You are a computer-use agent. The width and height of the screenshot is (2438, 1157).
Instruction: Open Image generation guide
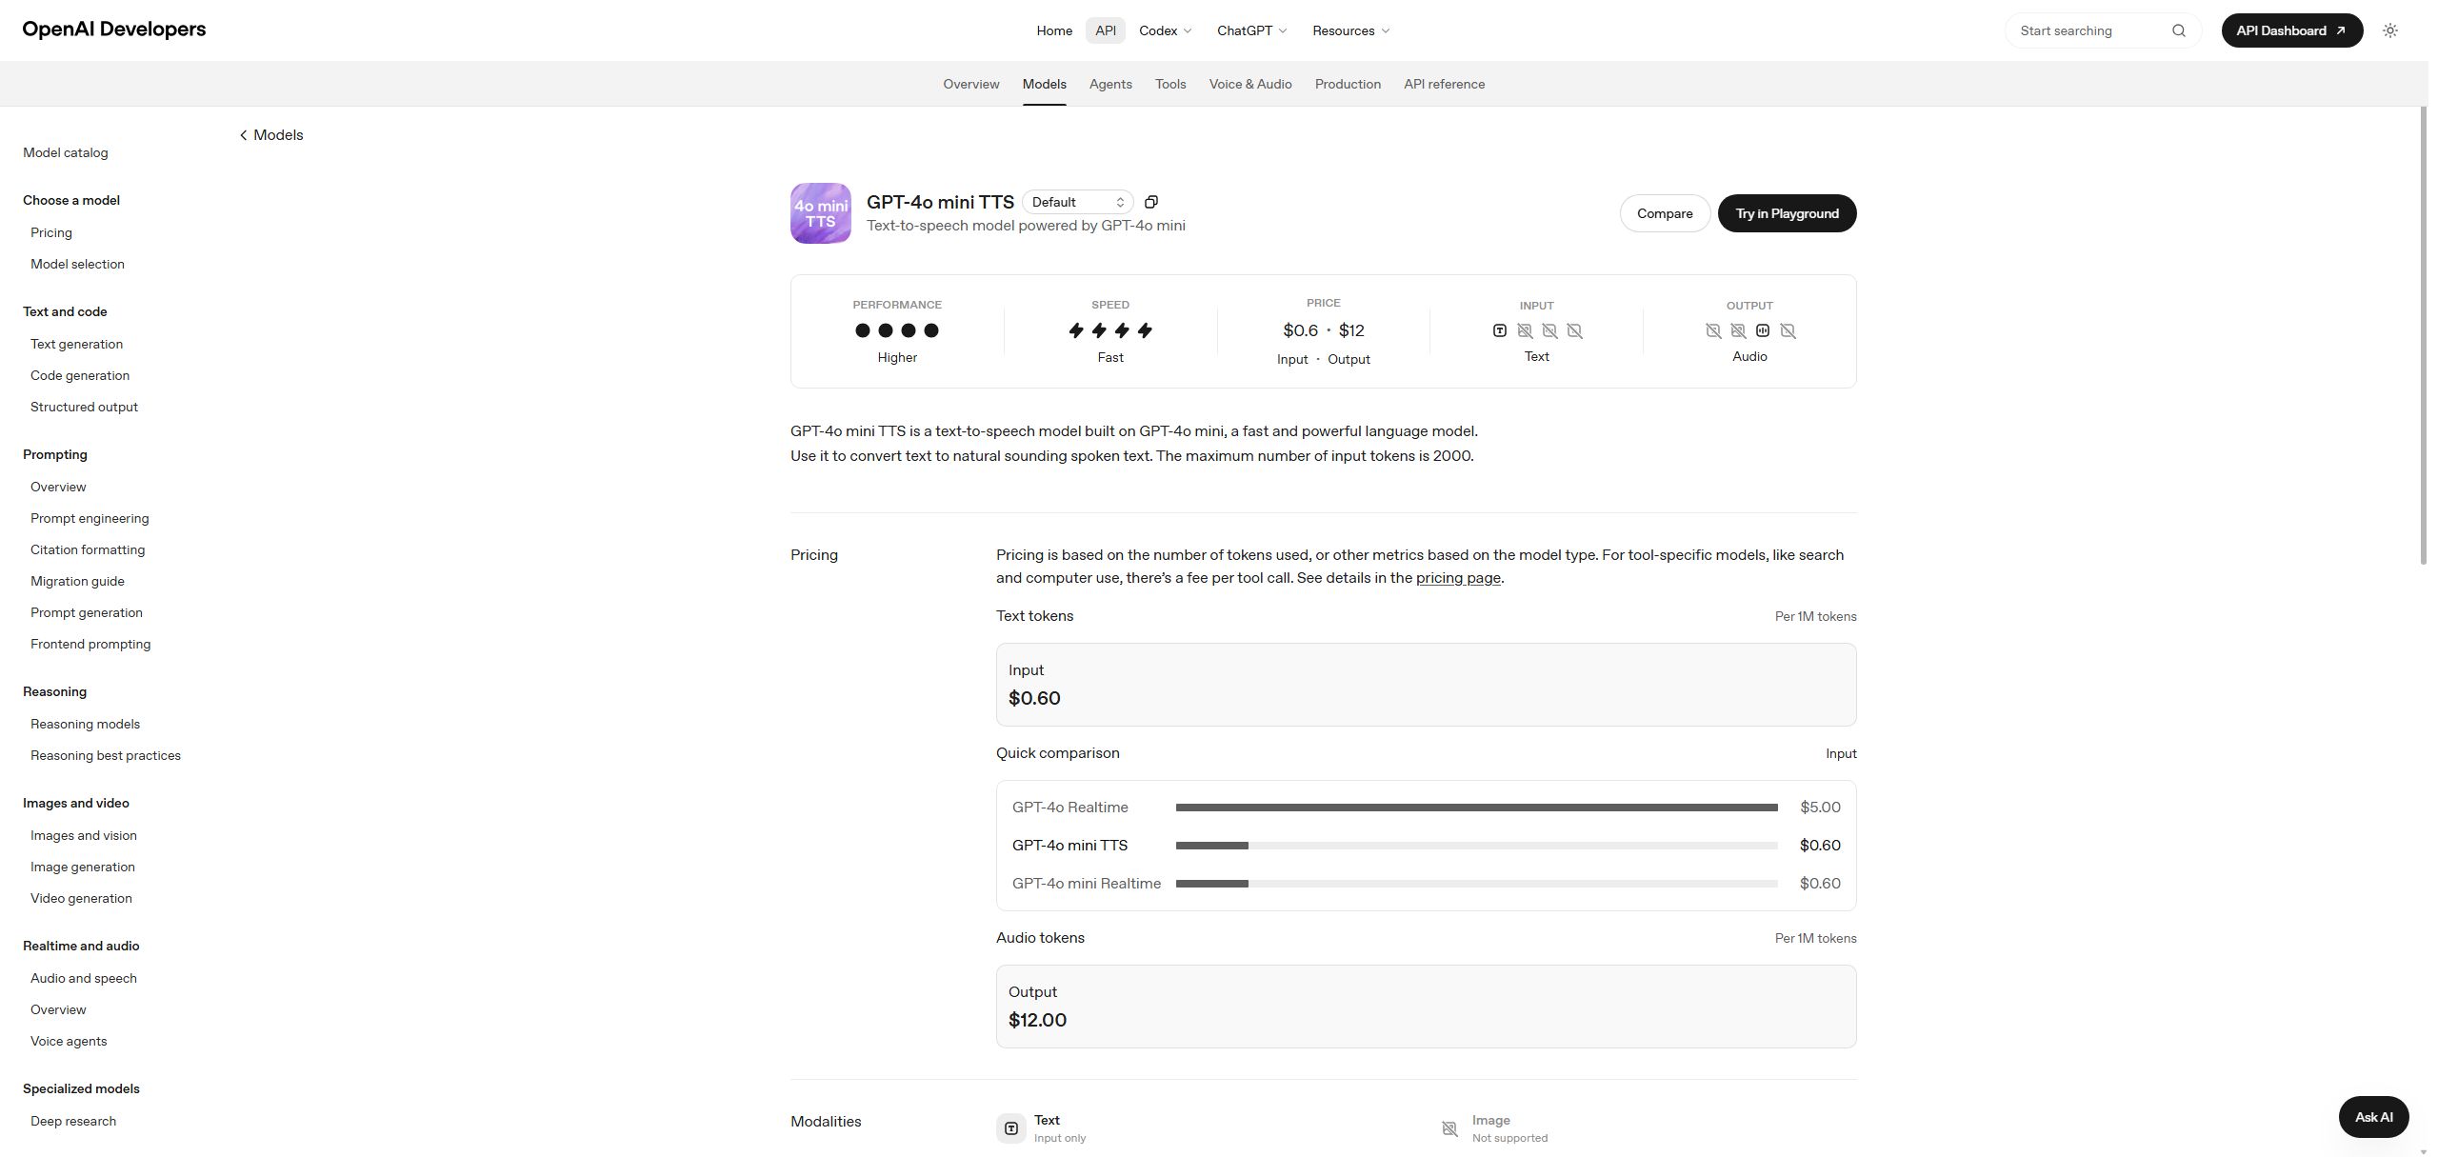tap(83, 867)
